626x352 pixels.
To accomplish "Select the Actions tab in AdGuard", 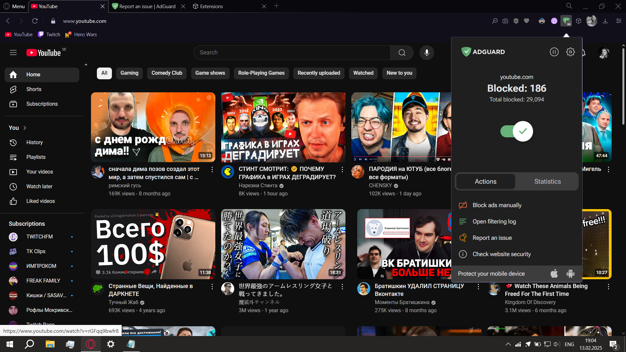I will 485,181.
